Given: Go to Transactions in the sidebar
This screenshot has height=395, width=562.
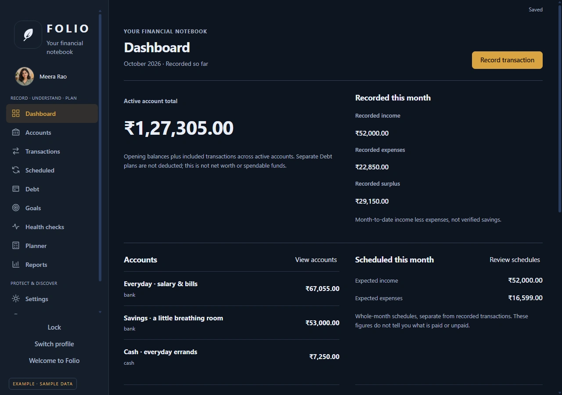Looking at the screenshot, I should pos(52,151).
